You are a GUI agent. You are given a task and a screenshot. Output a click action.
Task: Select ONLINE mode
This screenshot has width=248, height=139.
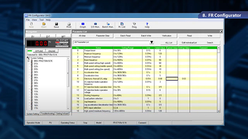[52, 51]
